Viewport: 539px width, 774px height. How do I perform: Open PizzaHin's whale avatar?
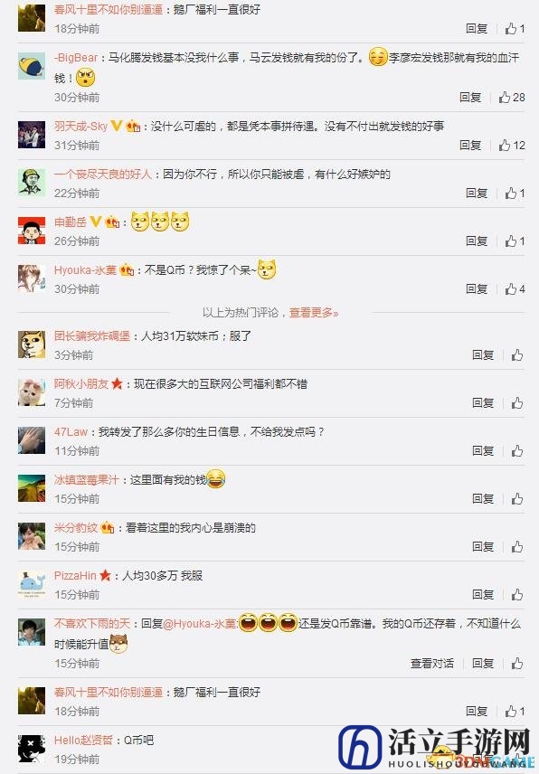(32, 584)
